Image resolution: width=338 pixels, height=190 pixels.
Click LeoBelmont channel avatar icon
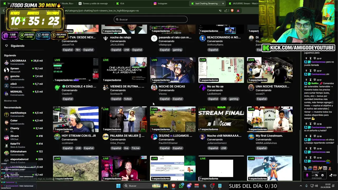(203, 87)
